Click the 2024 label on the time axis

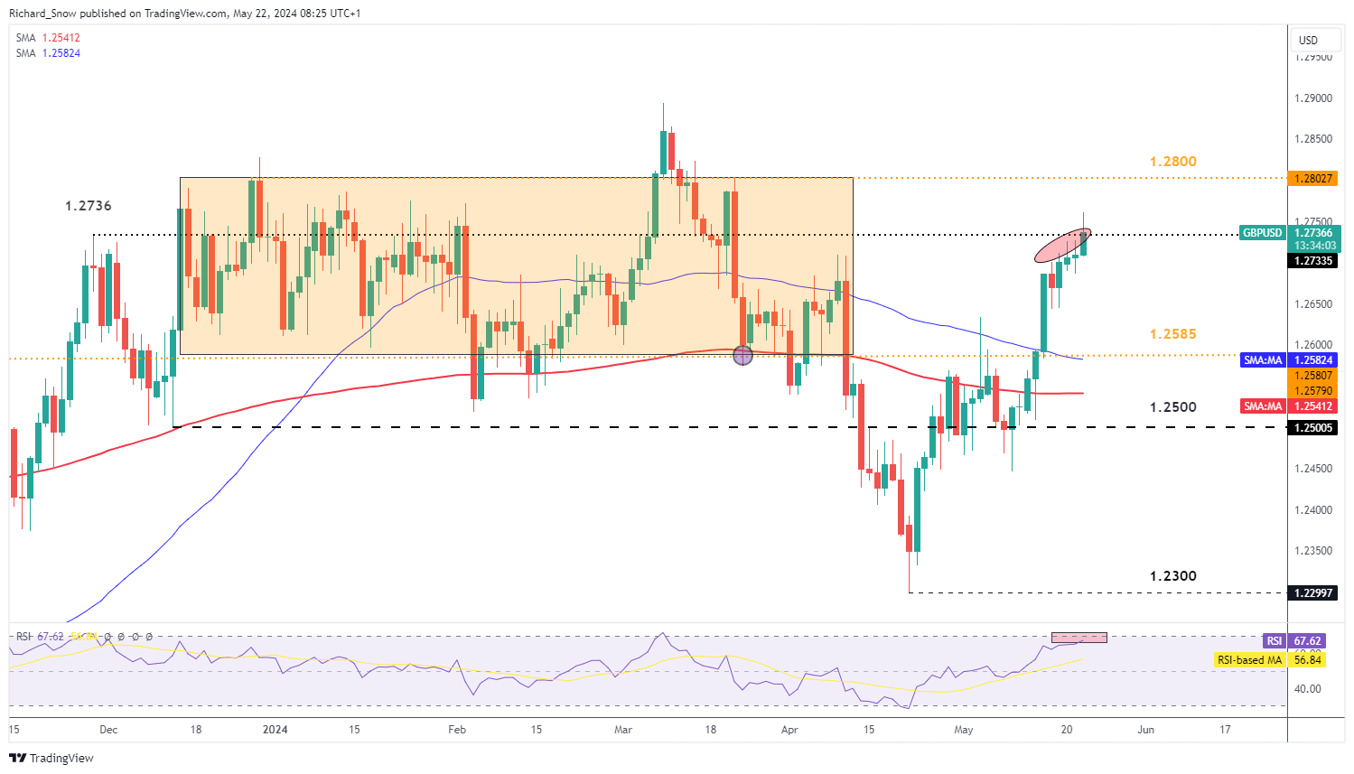click(x=275, y=730)
